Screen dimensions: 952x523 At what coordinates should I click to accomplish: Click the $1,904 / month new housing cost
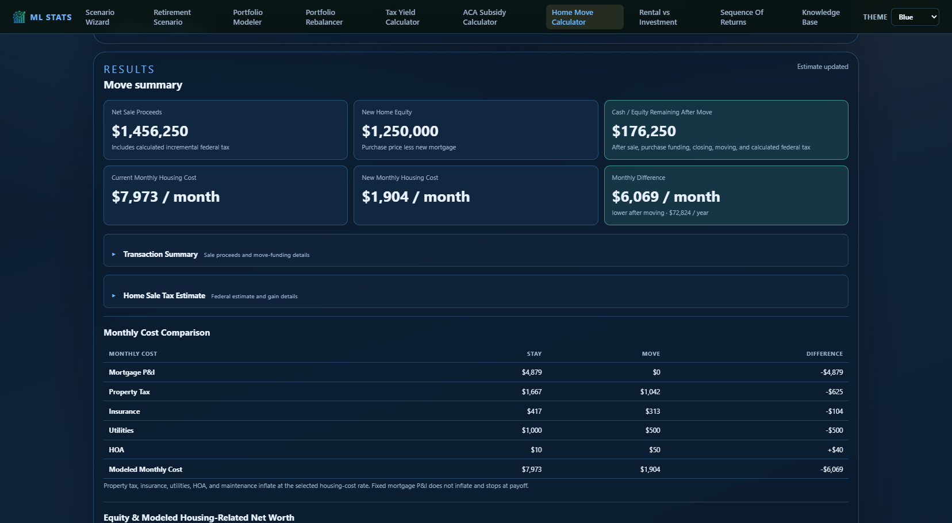pos(416,197)
